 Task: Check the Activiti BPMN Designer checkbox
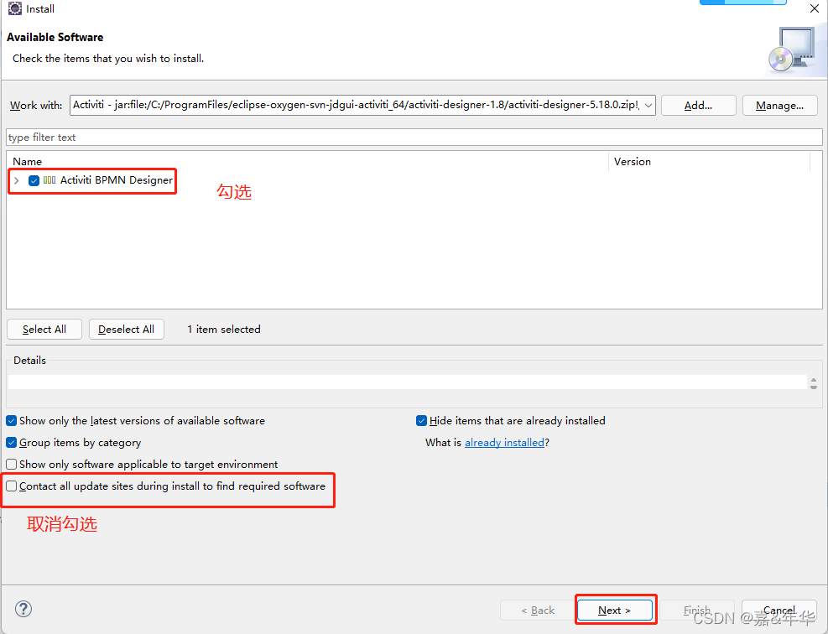pos(34,180)
